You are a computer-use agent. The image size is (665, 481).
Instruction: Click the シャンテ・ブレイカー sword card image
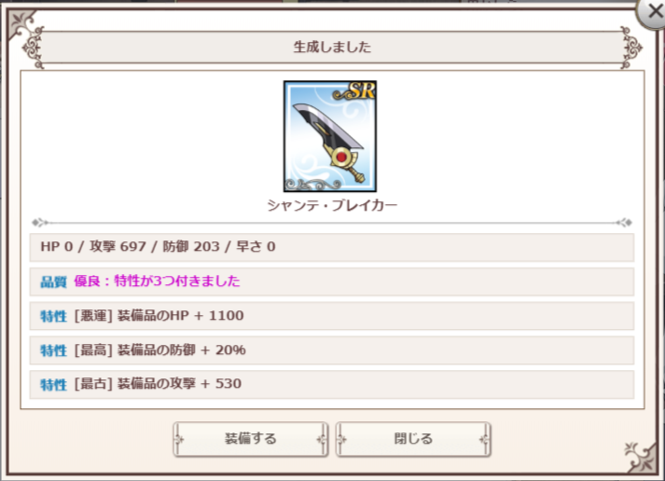[330, 136]
